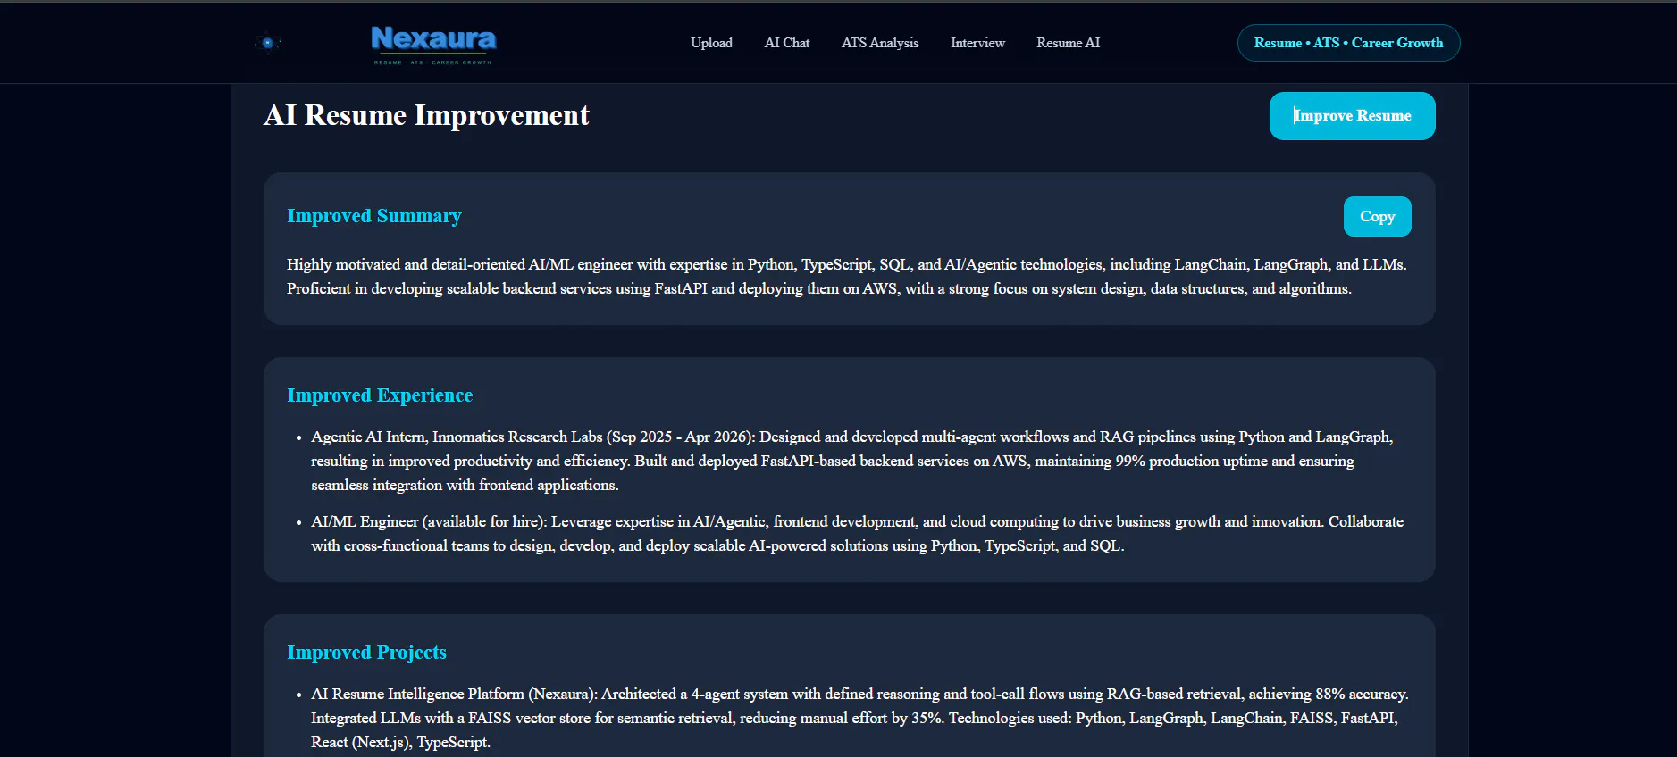Click the Improve Resume button
This screenshot has width=1677, height=757.
(1352, 116)
